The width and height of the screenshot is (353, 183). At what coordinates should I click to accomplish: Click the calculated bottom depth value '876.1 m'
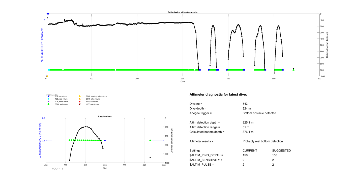coord(248,132)
